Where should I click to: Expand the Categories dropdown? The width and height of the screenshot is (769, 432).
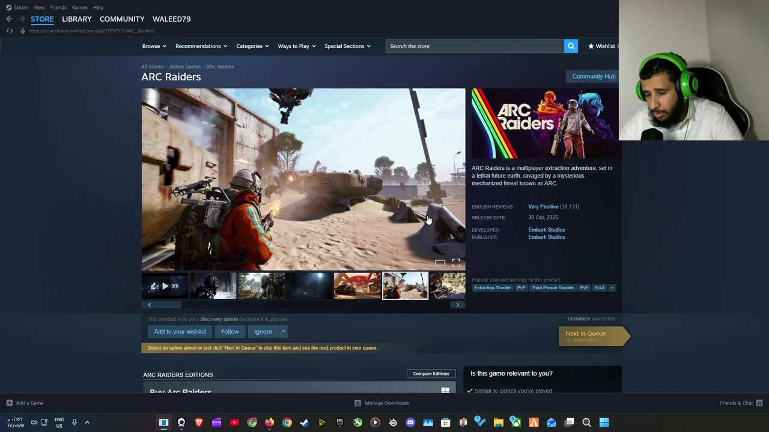pos(252,46)
